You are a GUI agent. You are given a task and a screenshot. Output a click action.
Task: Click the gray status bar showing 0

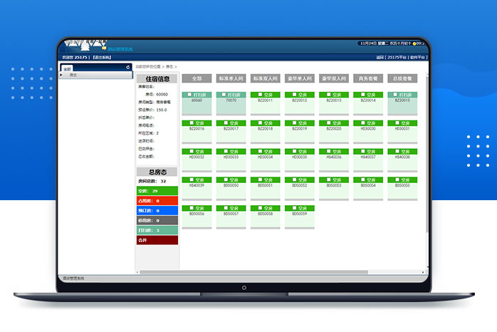[157, 220]
